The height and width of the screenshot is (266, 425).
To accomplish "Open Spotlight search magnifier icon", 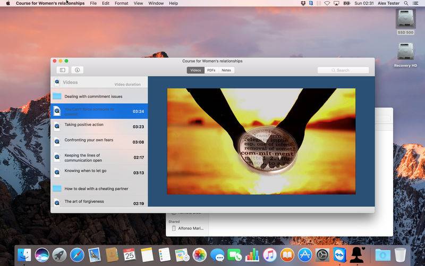I will (406, 3).
